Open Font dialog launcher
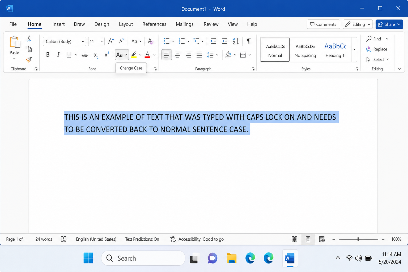This screenshot has height=272, width=408. [155, 69]
